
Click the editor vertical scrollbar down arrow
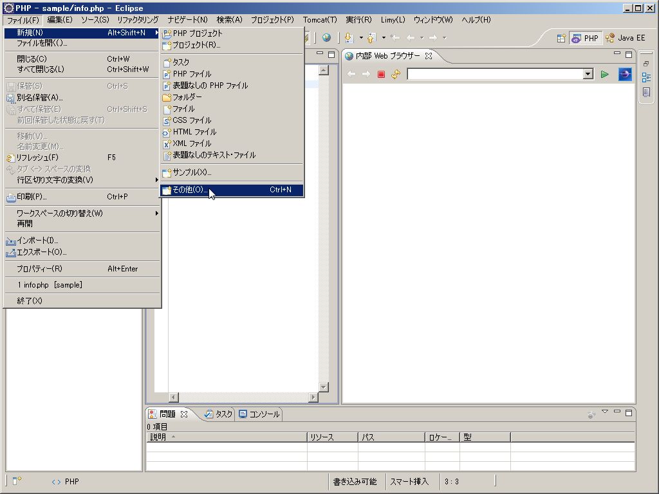(x=324, y=387)
